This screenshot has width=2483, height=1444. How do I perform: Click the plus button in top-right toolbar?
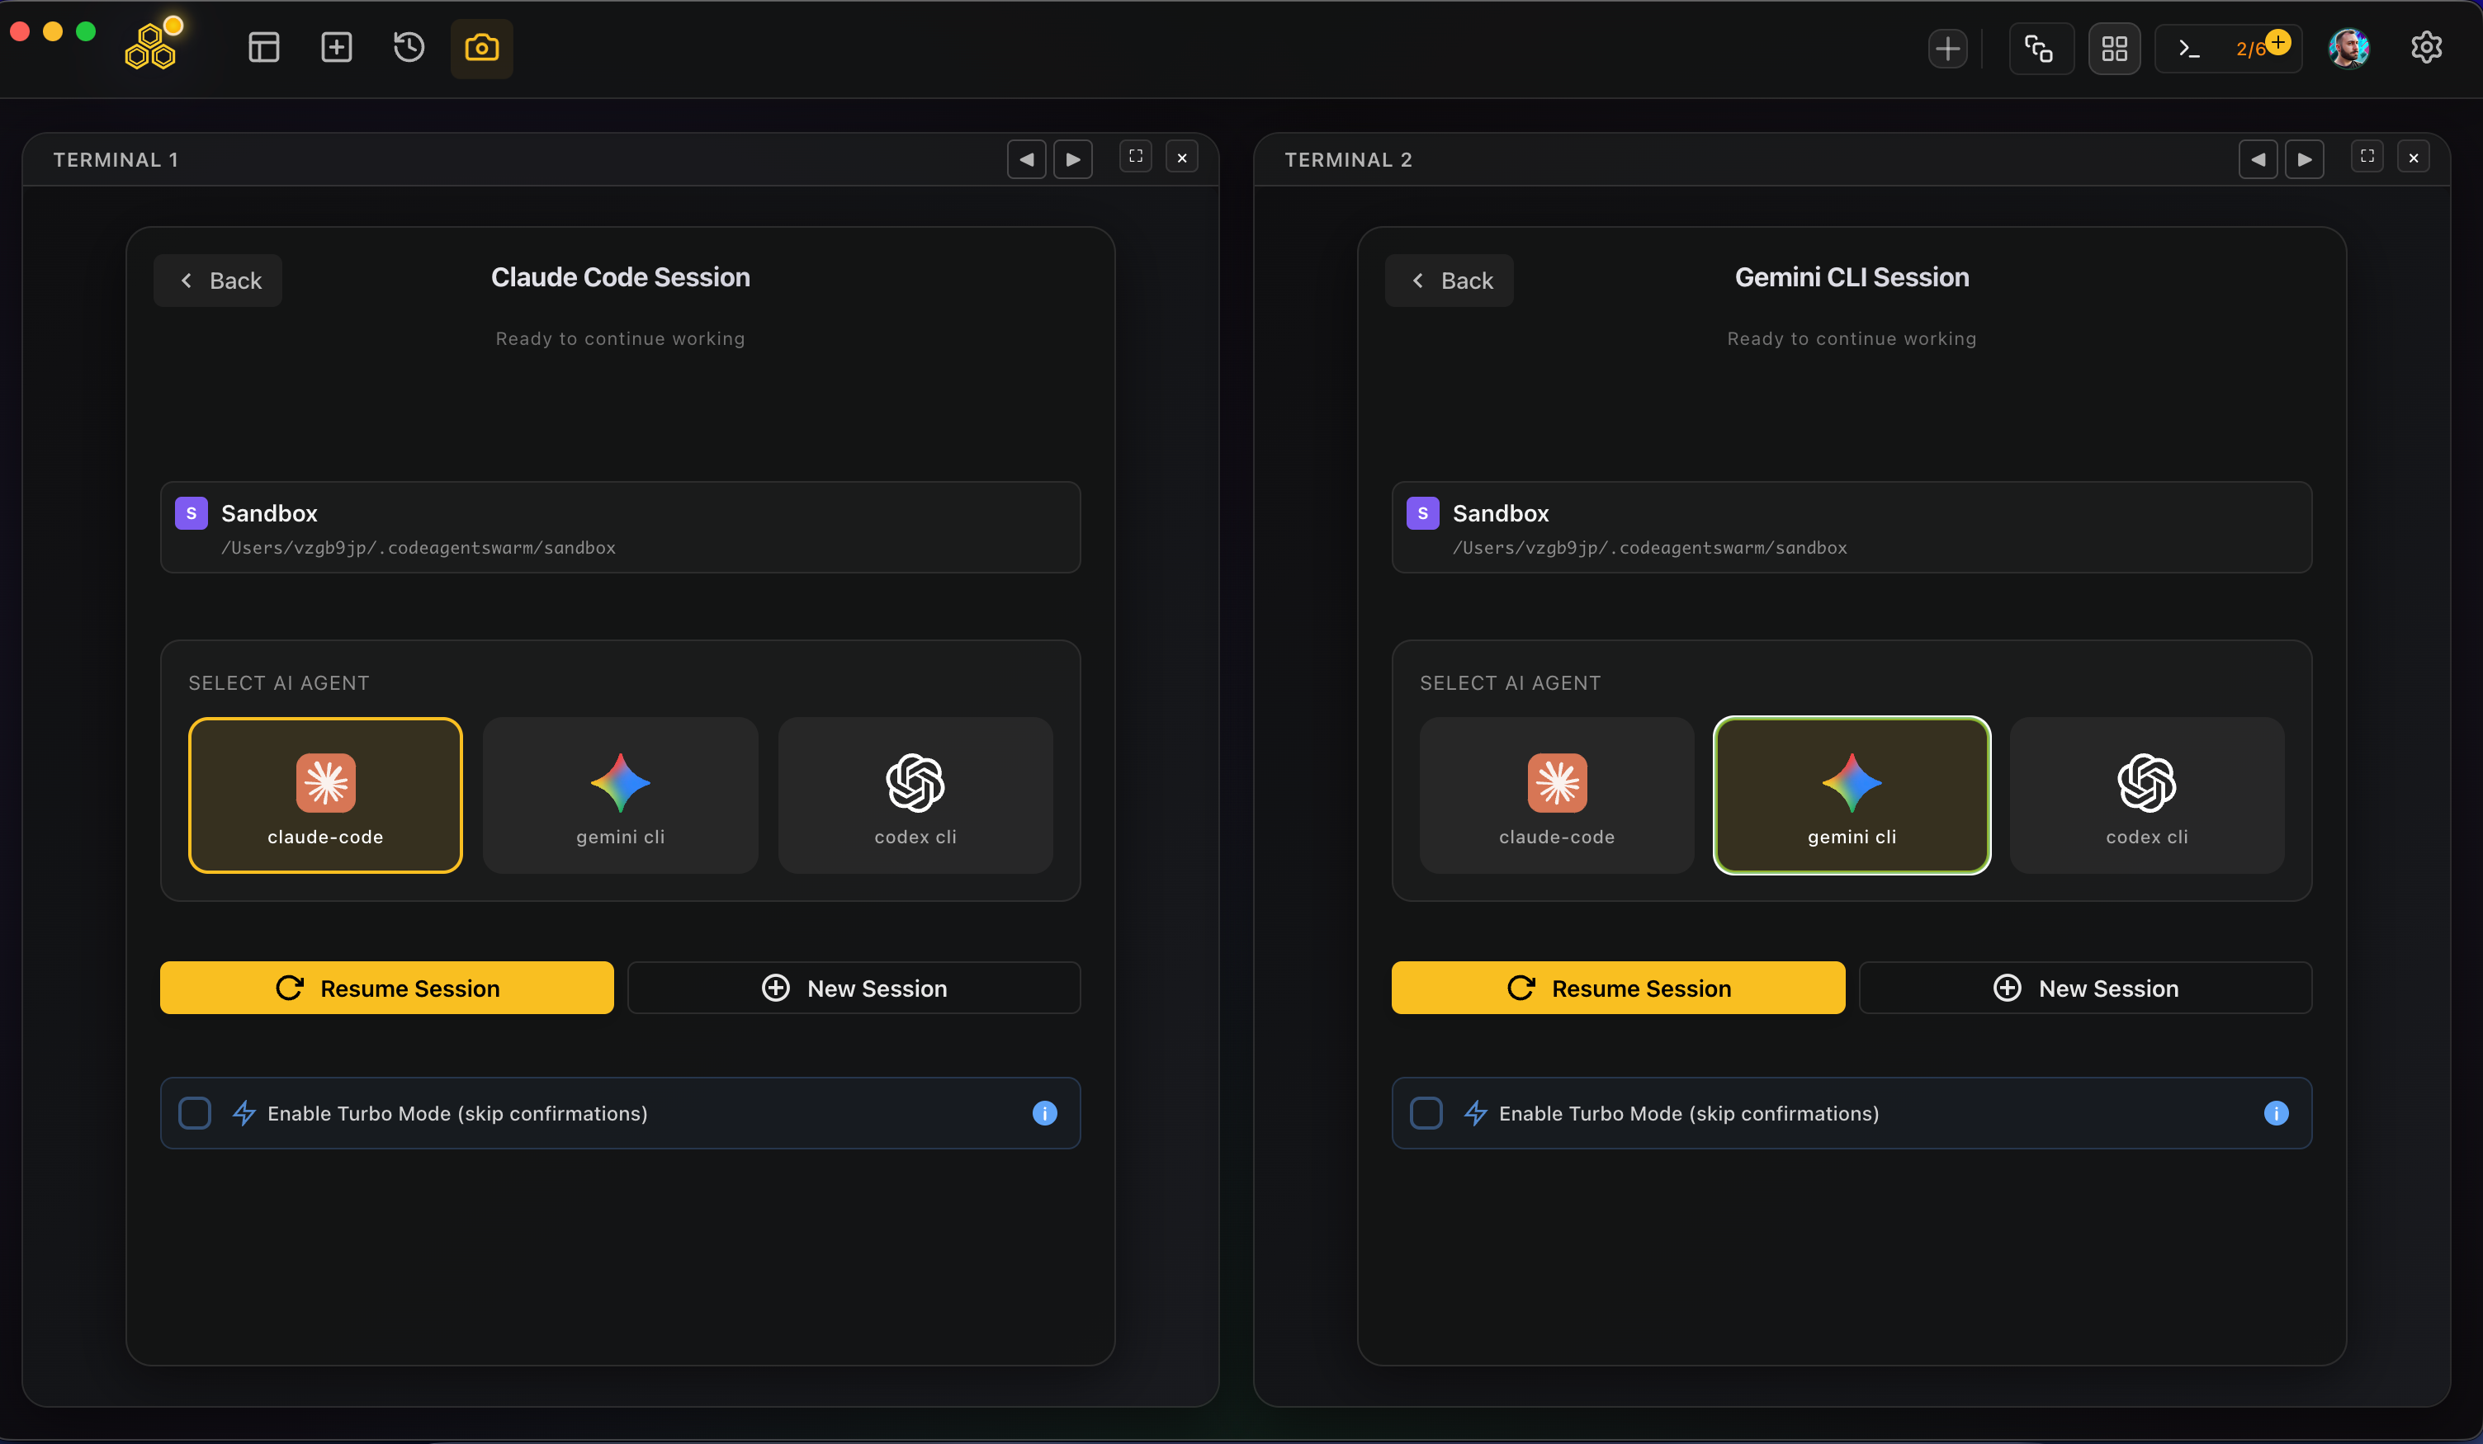tap(1948, 48)
